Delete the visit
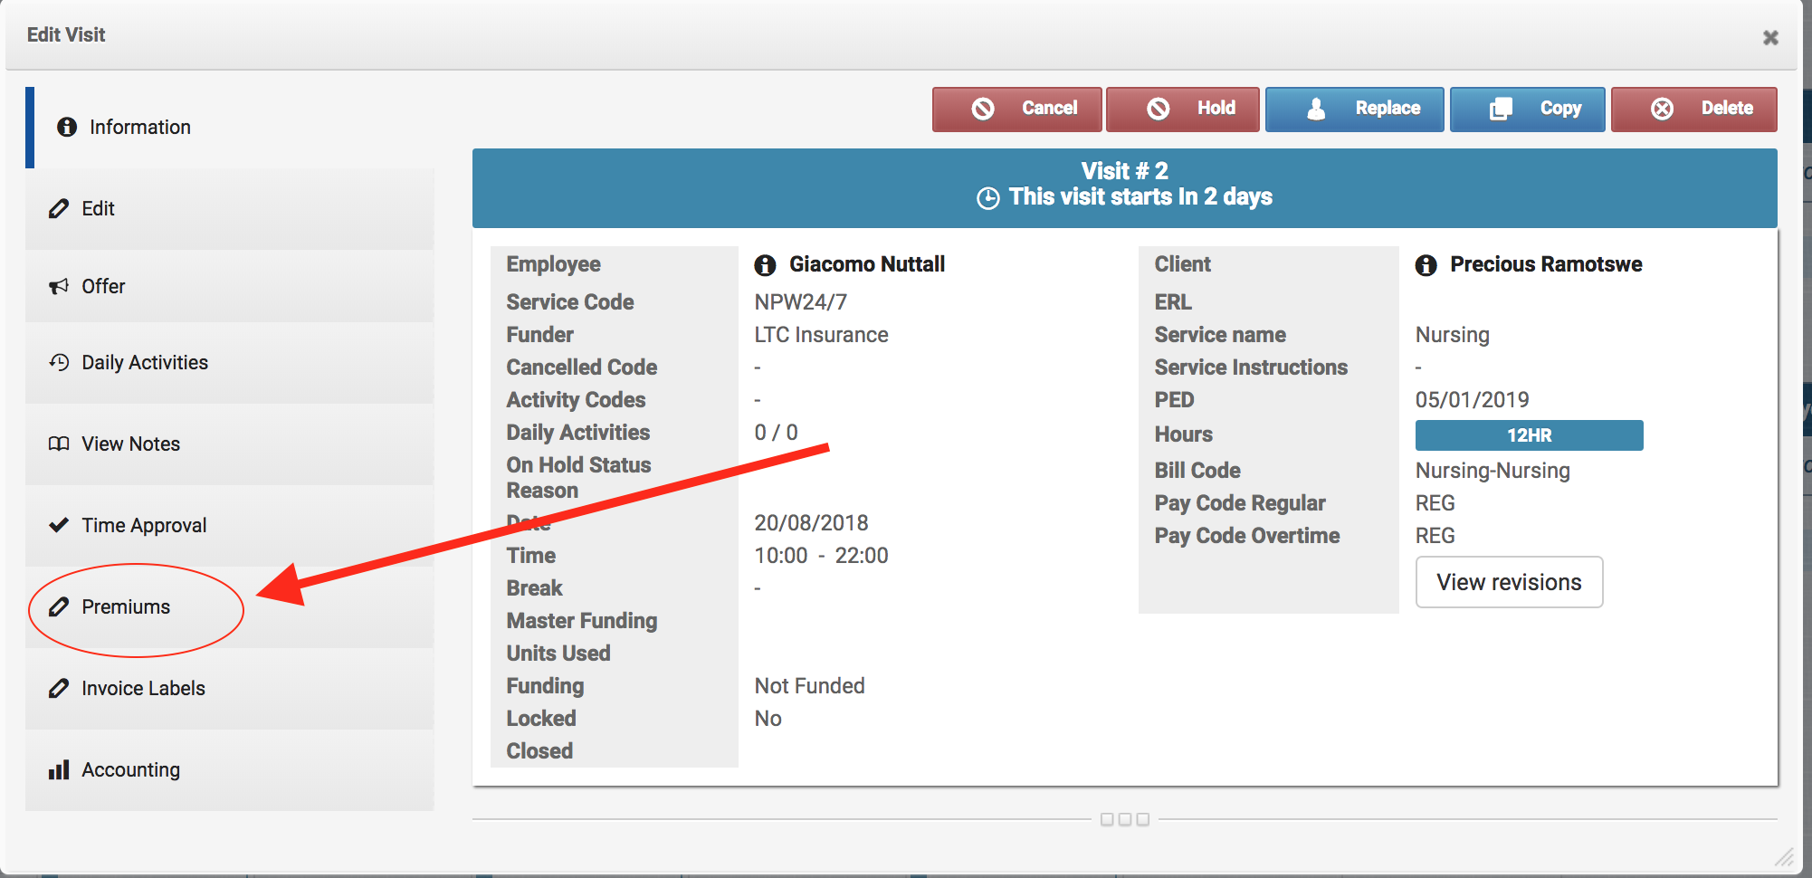1812x878 pixels. (1693, 109)
